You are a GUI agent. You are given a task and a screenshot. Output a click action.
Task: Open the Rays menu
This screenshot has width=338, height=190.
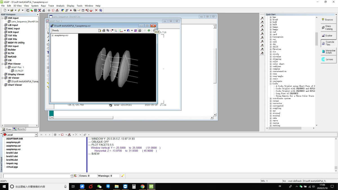(43, 6)
